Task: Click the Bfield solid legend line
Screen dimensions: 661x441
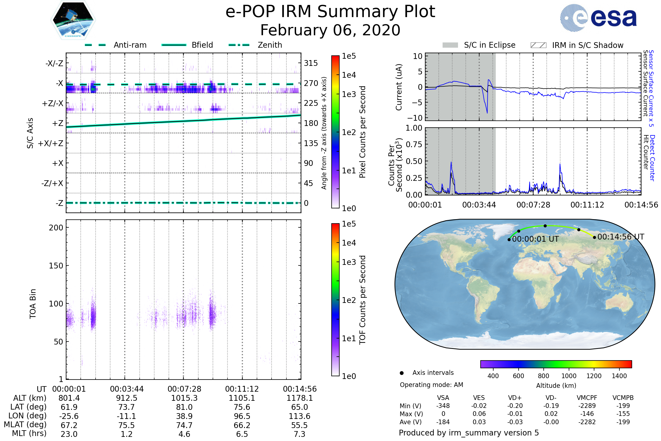Action: tap(174, 45)
